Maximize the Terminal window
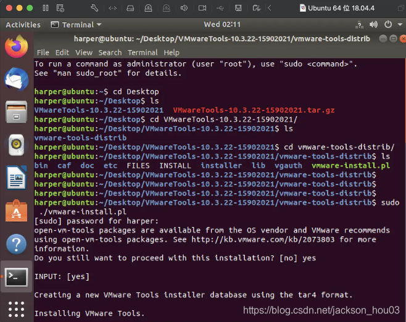Screen dimensions: 406x322 393,39
